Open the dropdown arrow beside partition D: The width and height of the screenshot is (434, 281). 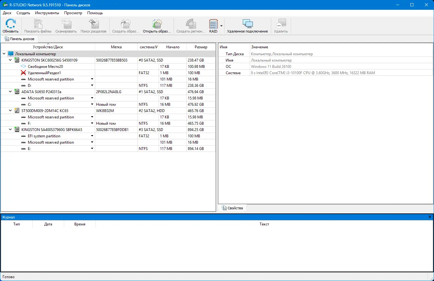coord(92,85)
